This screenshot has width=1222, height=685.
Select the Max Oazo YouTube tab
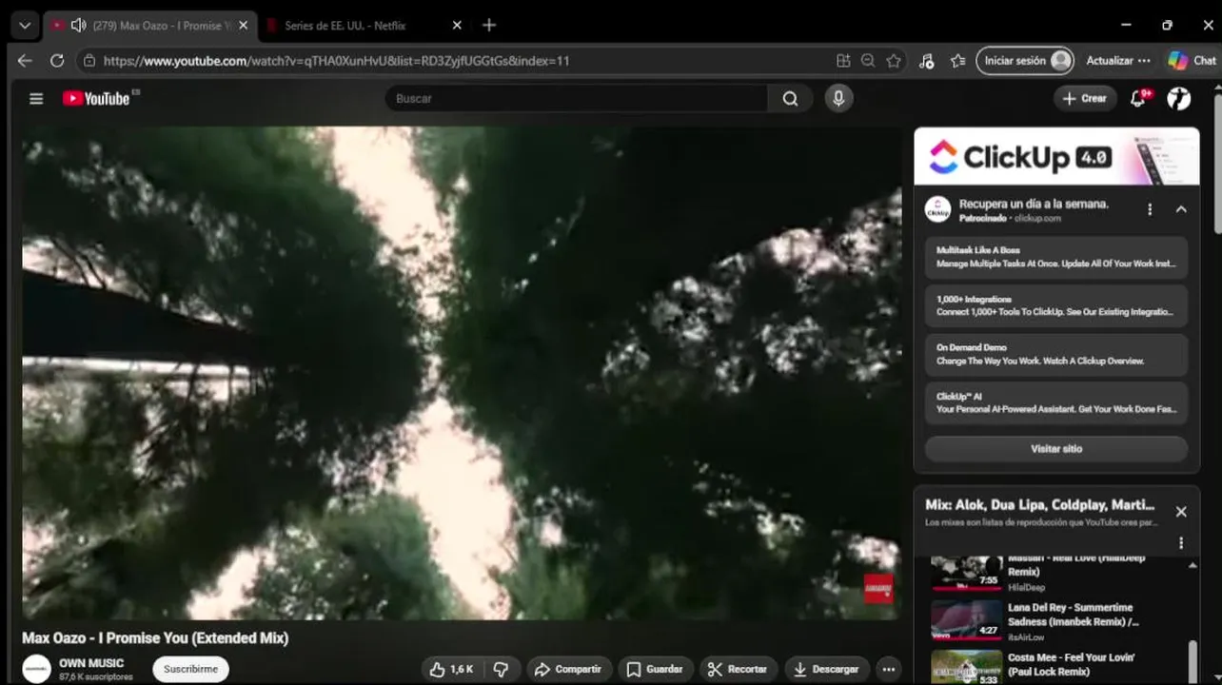[152, 26]
